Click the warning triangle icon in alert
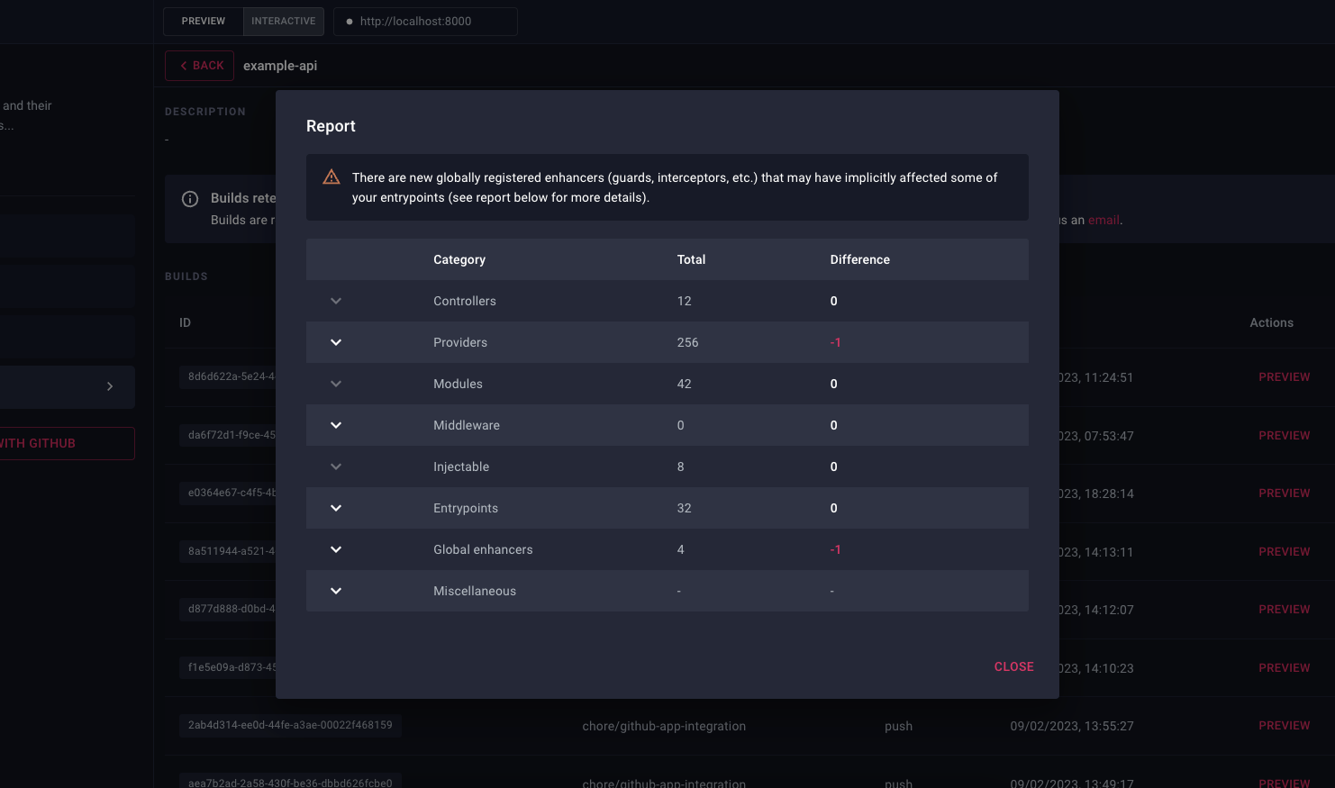1335x788 pixels. [x=331, y=177]
